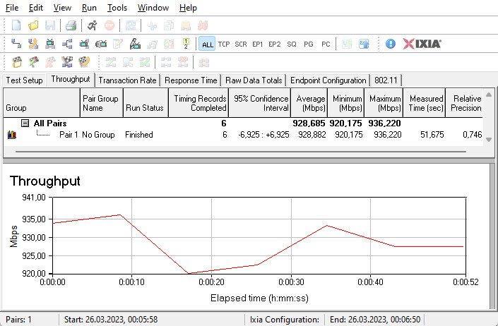This screenshot has height=326, width=498.
Task: Click the Measured Time (sec) column header
Action: [x=424, y=103]
